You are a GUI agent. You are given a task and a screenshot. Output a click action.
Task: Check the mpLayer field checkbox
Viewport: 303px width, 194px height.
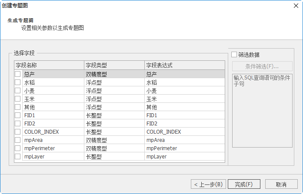click(18, 157)
